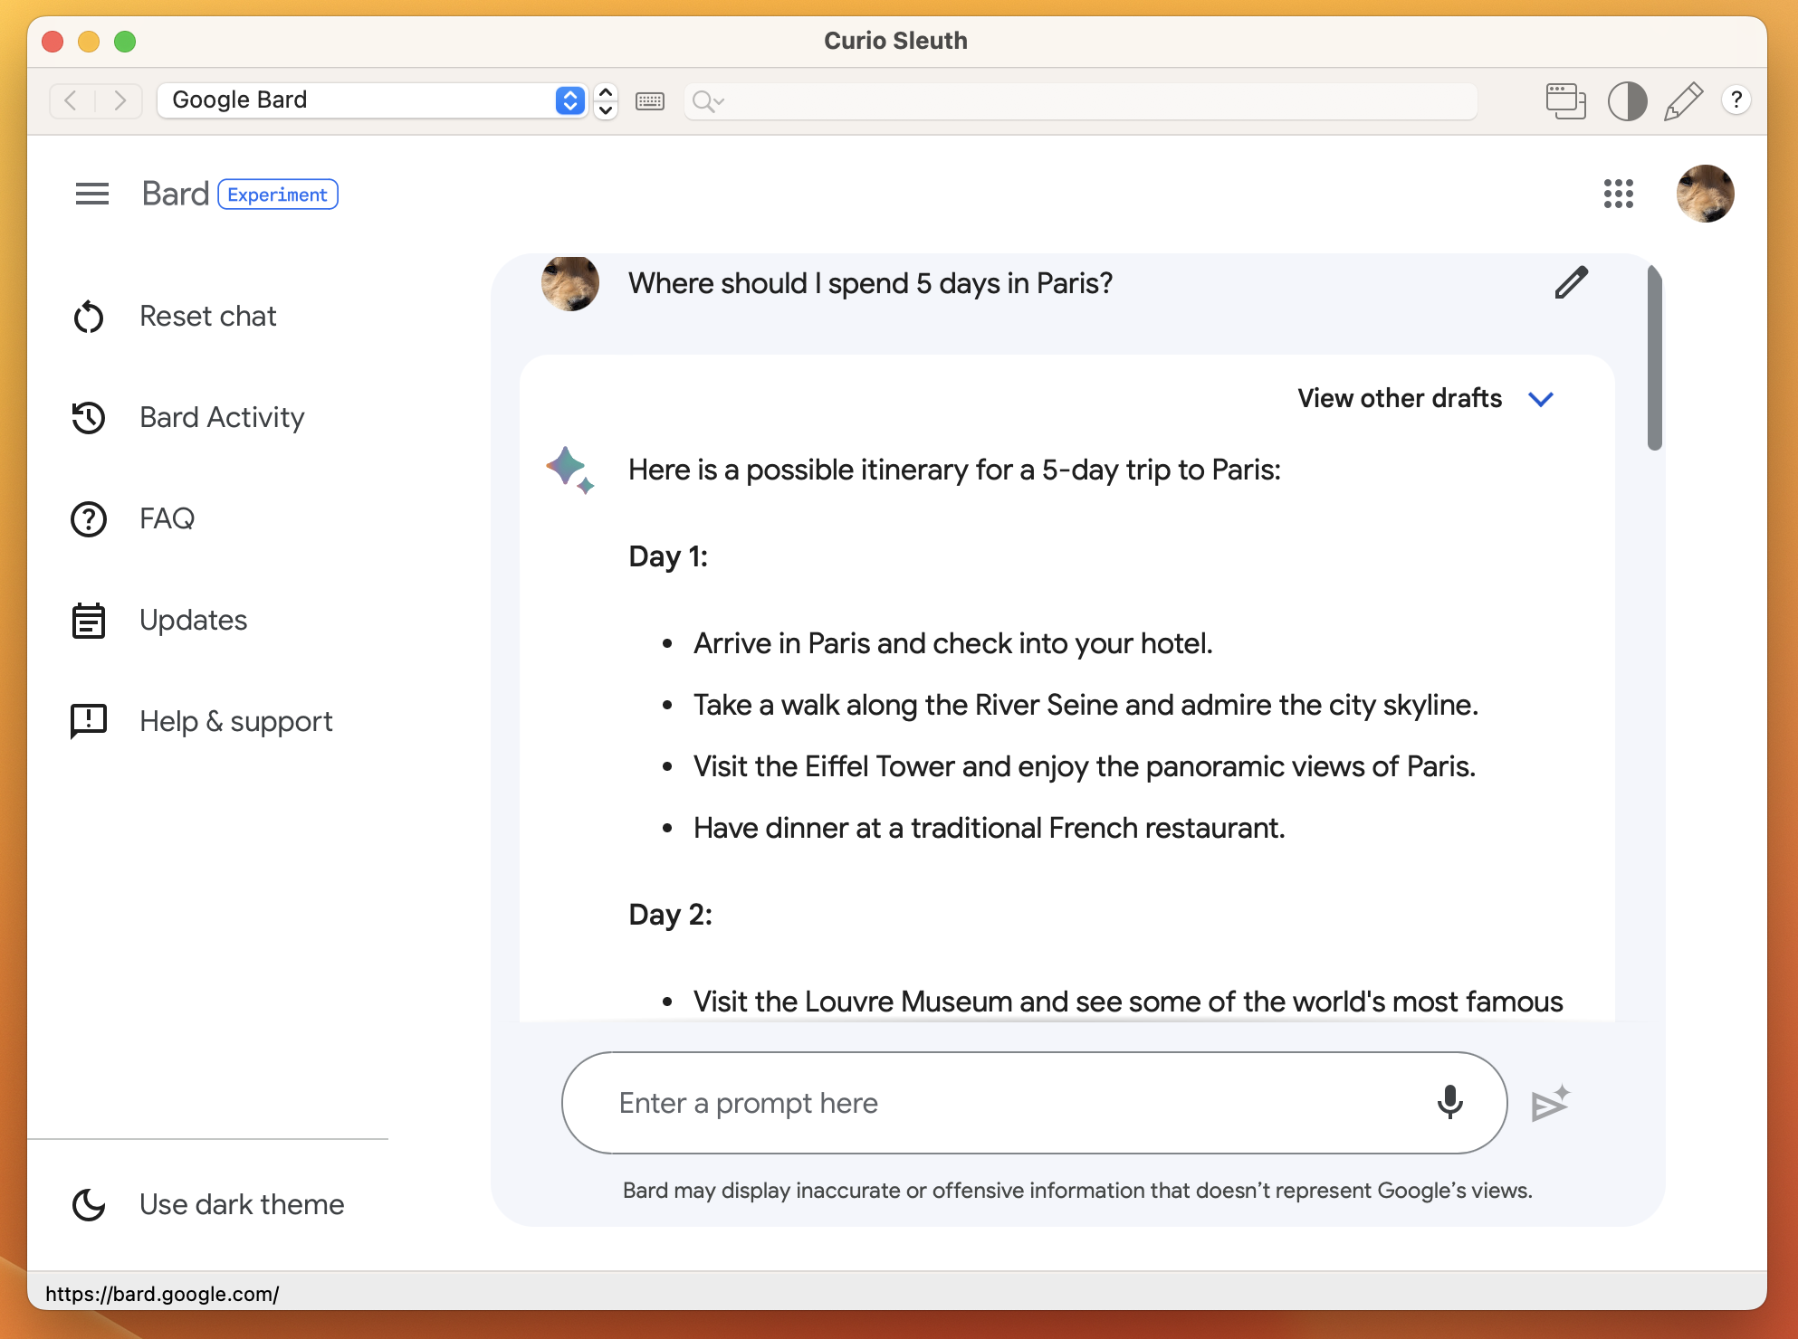Click 'Arrive in Paris and check into your hotel.'
Image resolution: width=1798 pixels, height=1339 pixels.
[953, 643]
